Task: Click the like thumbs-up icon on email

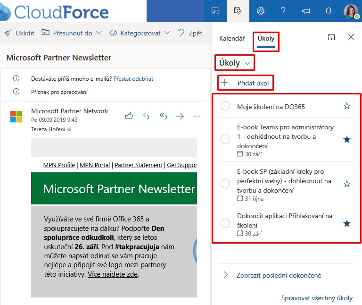Action: [x=129, y=116]
